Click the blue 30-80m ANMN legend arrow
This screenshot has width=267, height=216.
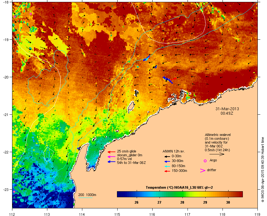point(167,161)
